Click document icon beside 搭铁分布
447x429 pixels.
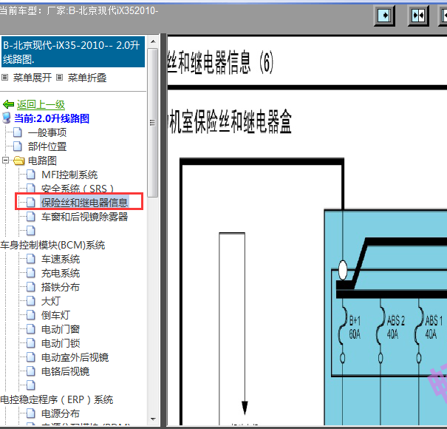pyautogui.click(x=31, y=287)
